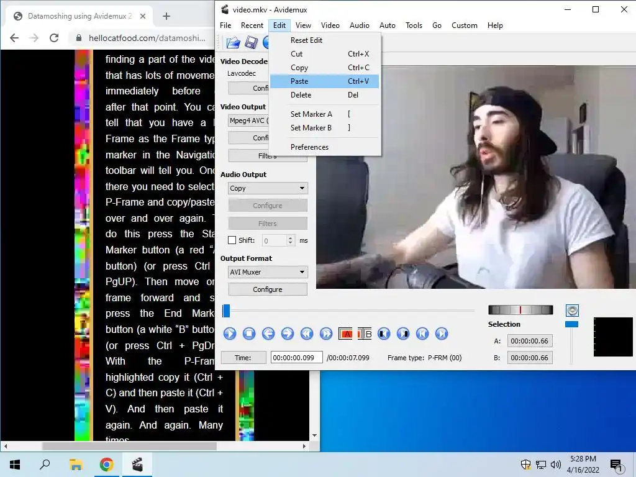Open a video with the folder toolbar icon
636x477 pixels.
click(x=234, y=42)
